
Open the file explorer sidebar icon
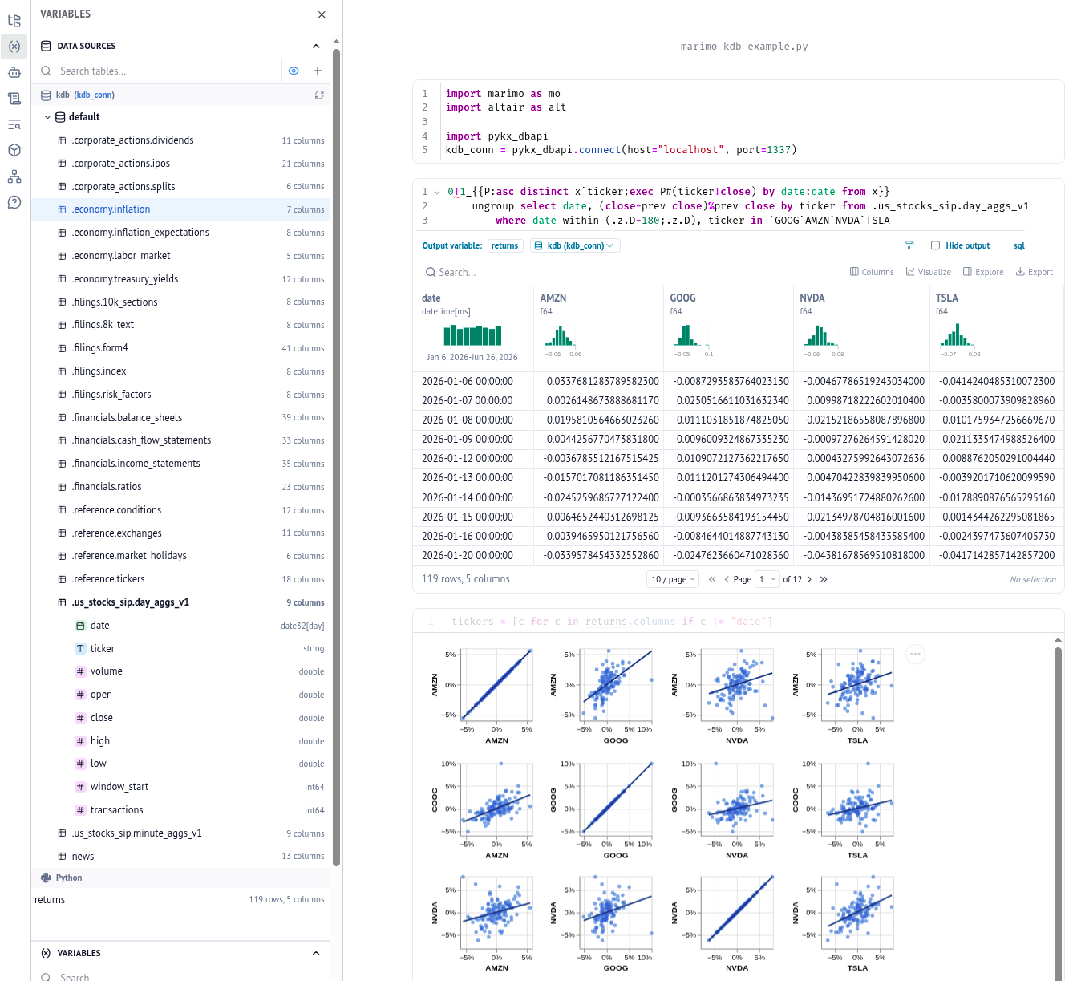[x=14, y=20]
